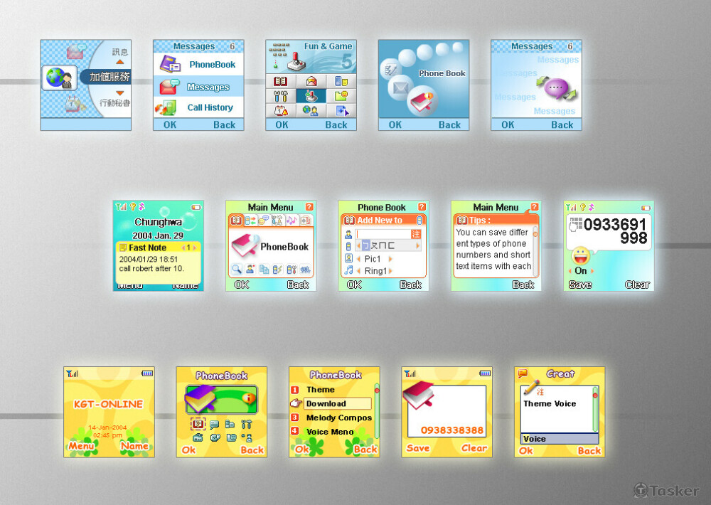Screen dimensions: 711x505
Task: Click the info icon on yellow PhoneBook banner
Action: [x=247, y=398]
